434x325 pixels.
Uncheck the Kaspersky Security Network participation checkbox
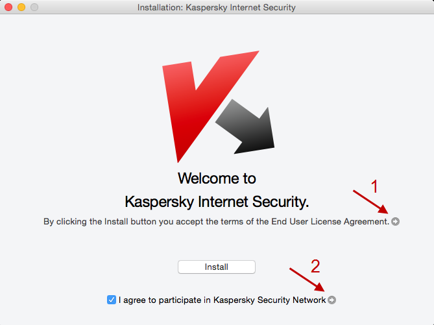112,300
